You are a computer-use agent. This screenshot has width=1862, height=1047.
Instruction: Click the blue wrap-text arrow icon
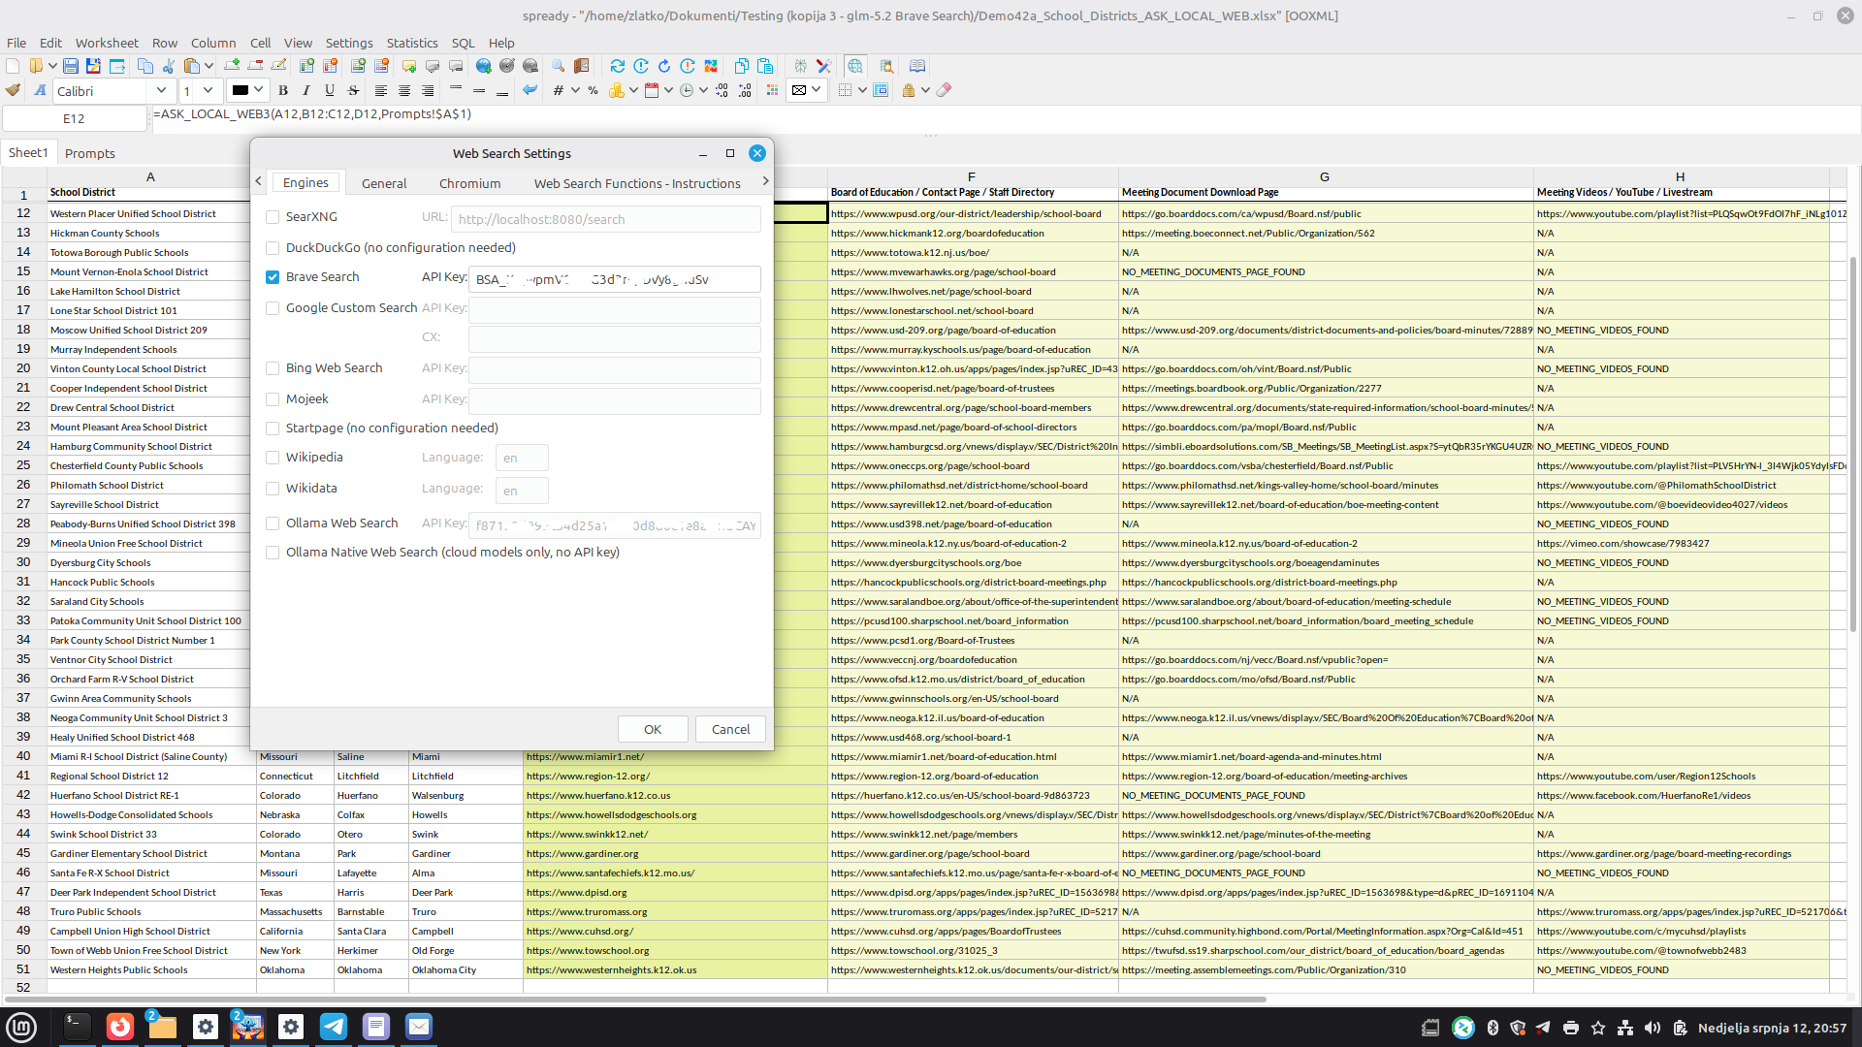point(530,90)
